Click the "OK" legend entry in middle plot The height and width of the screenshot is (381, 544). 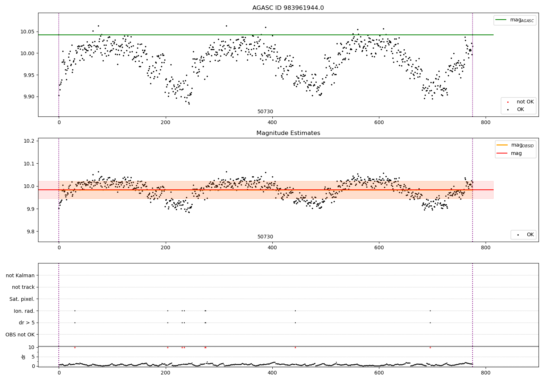click(525, 235)
